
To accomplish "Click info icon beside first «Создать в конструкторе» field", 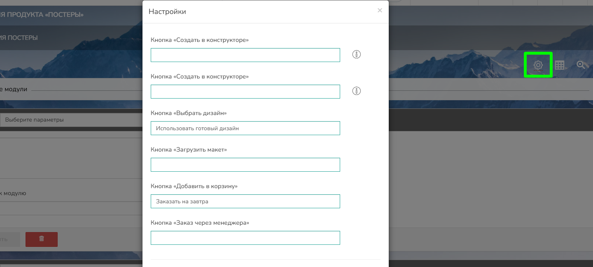I will click(x=357, y=55).
